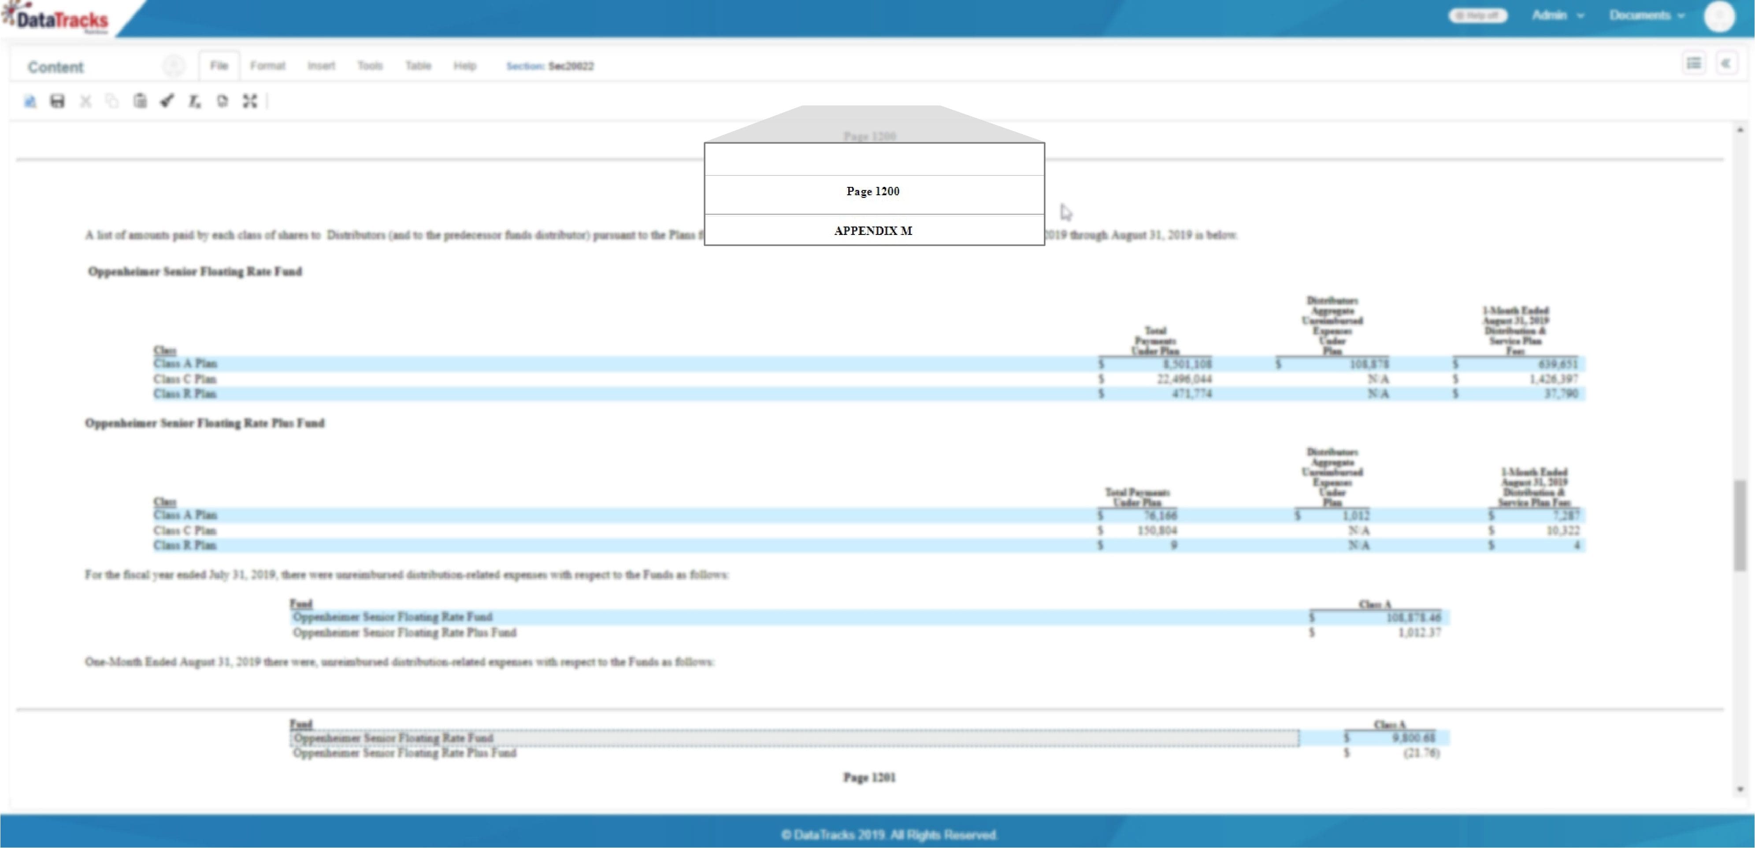Click the DataTracks logo
This screenshot has width=1755, height=848.
(x=56, y=19)
